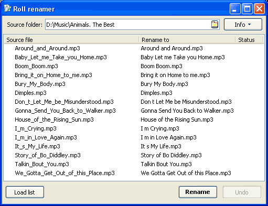This screenshot has width=268, height=206.
Task: Select Talkin_Bout_You.mp3 source file
Action: [42, 164]
